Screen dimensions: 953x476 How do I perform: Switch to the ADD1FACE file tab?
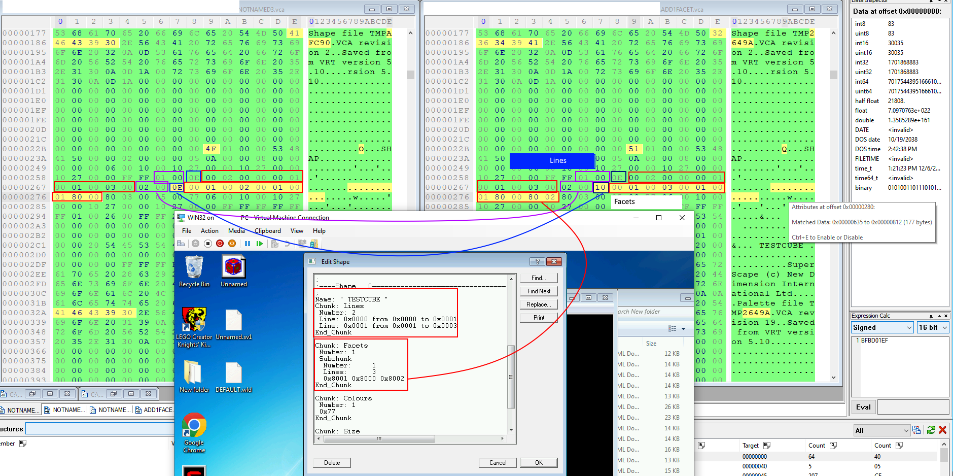[155, 410]
